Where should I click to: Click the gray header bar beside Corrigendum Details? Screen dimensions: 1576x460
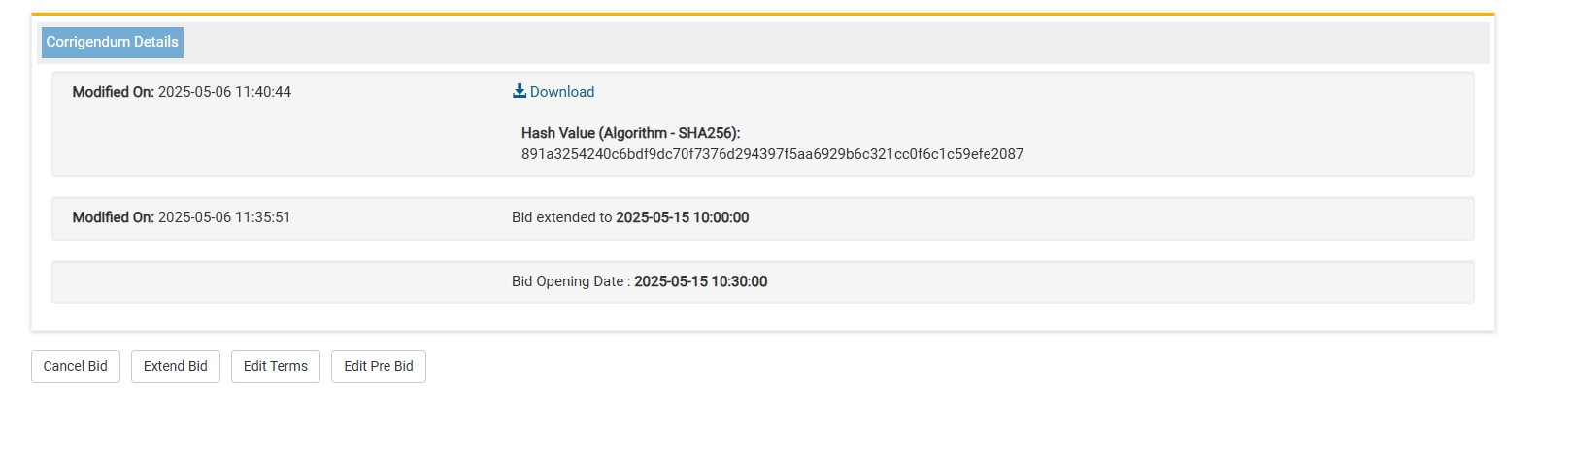click(x=835, y=43)
